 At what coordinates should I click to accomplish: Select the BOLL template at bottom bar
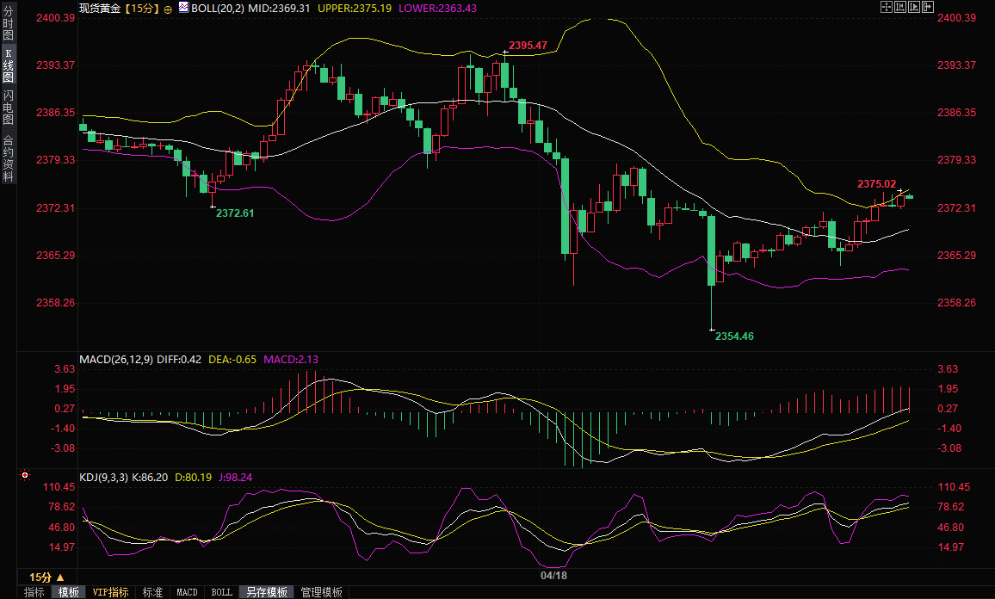221,592
